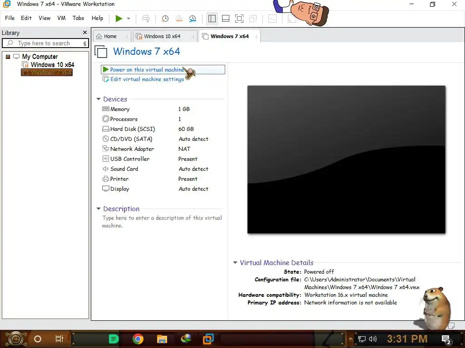The image size is (465, 348).
Task: Take a snapshot using the clock-plus icon
Action: click(165, 19)
